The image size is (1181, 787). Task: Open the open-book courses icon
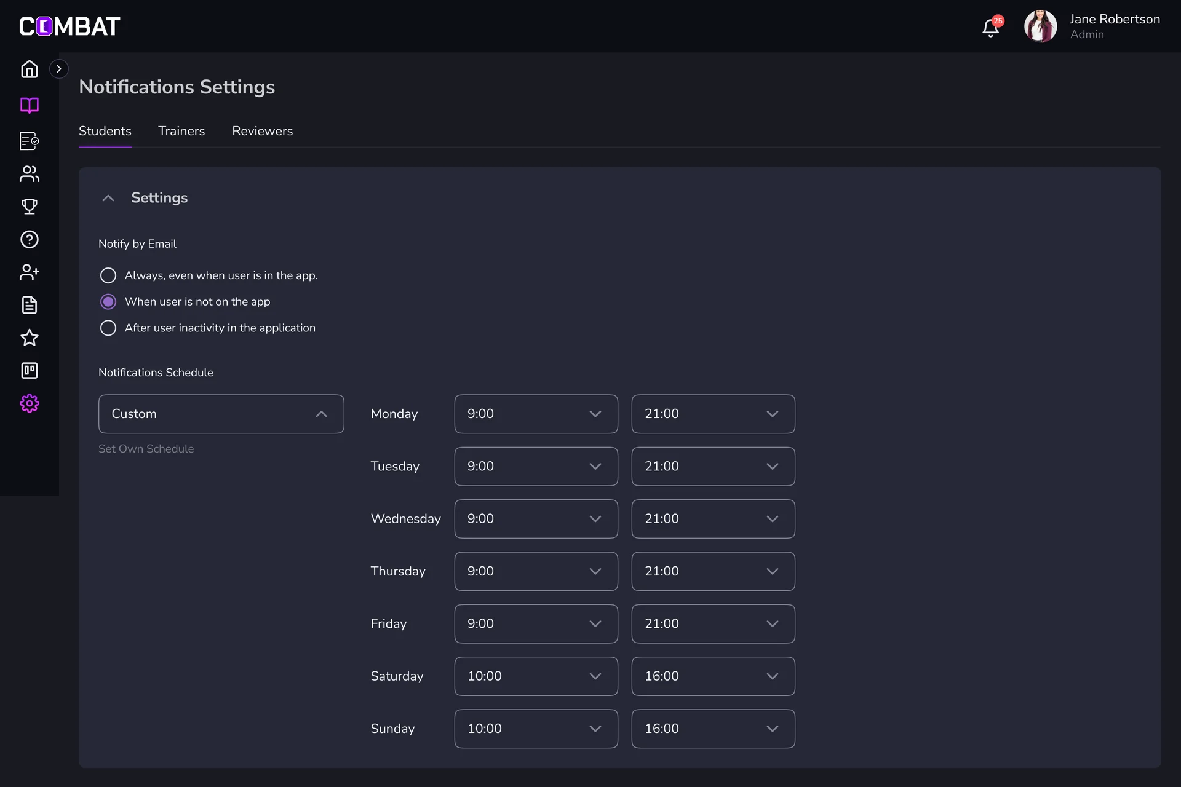tap(30, 105)
